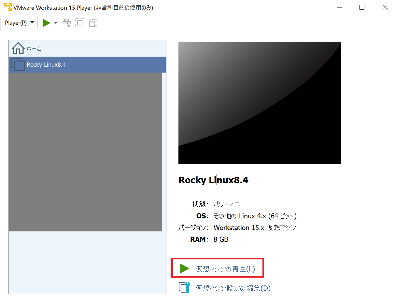Click the Rocky Linux8.4 heading text
This screenshot has width=395, height=303.
click(213, 180)
